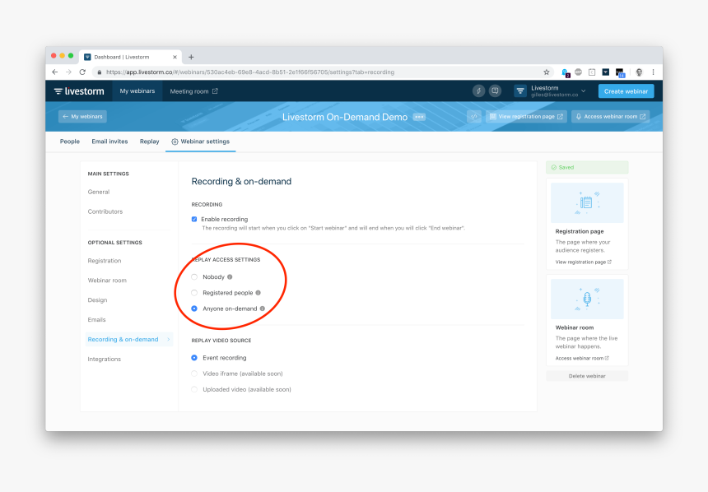
Task: Click the Delete webinar button
Action: (x=587, y=376)
